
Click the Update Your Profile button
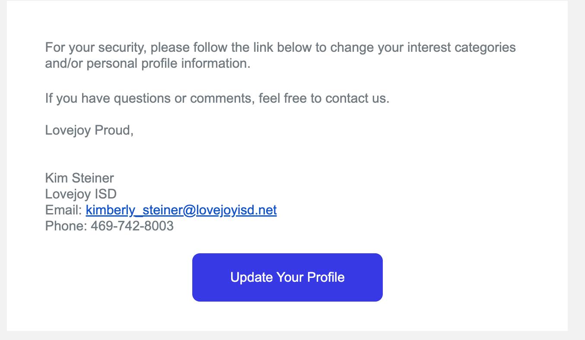(x=287, y=277)
